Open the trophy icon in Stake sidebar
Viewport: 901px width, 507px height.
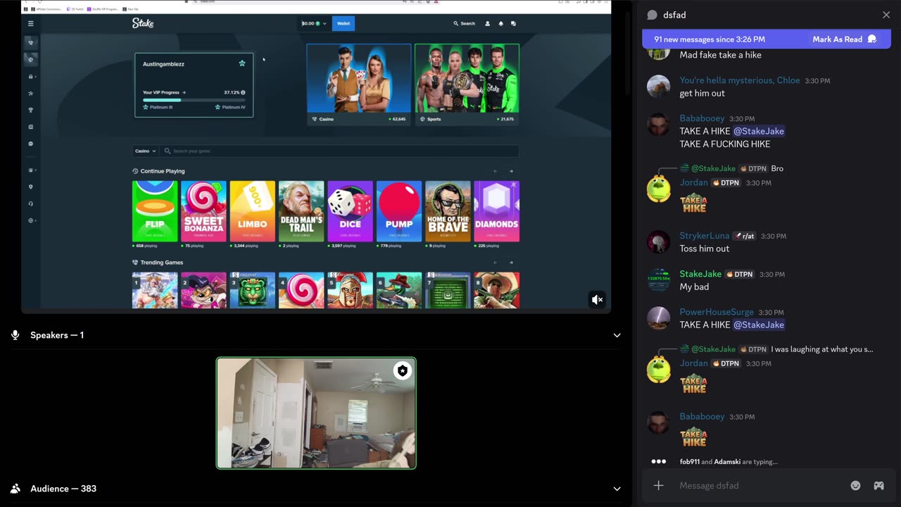(30, 110)
